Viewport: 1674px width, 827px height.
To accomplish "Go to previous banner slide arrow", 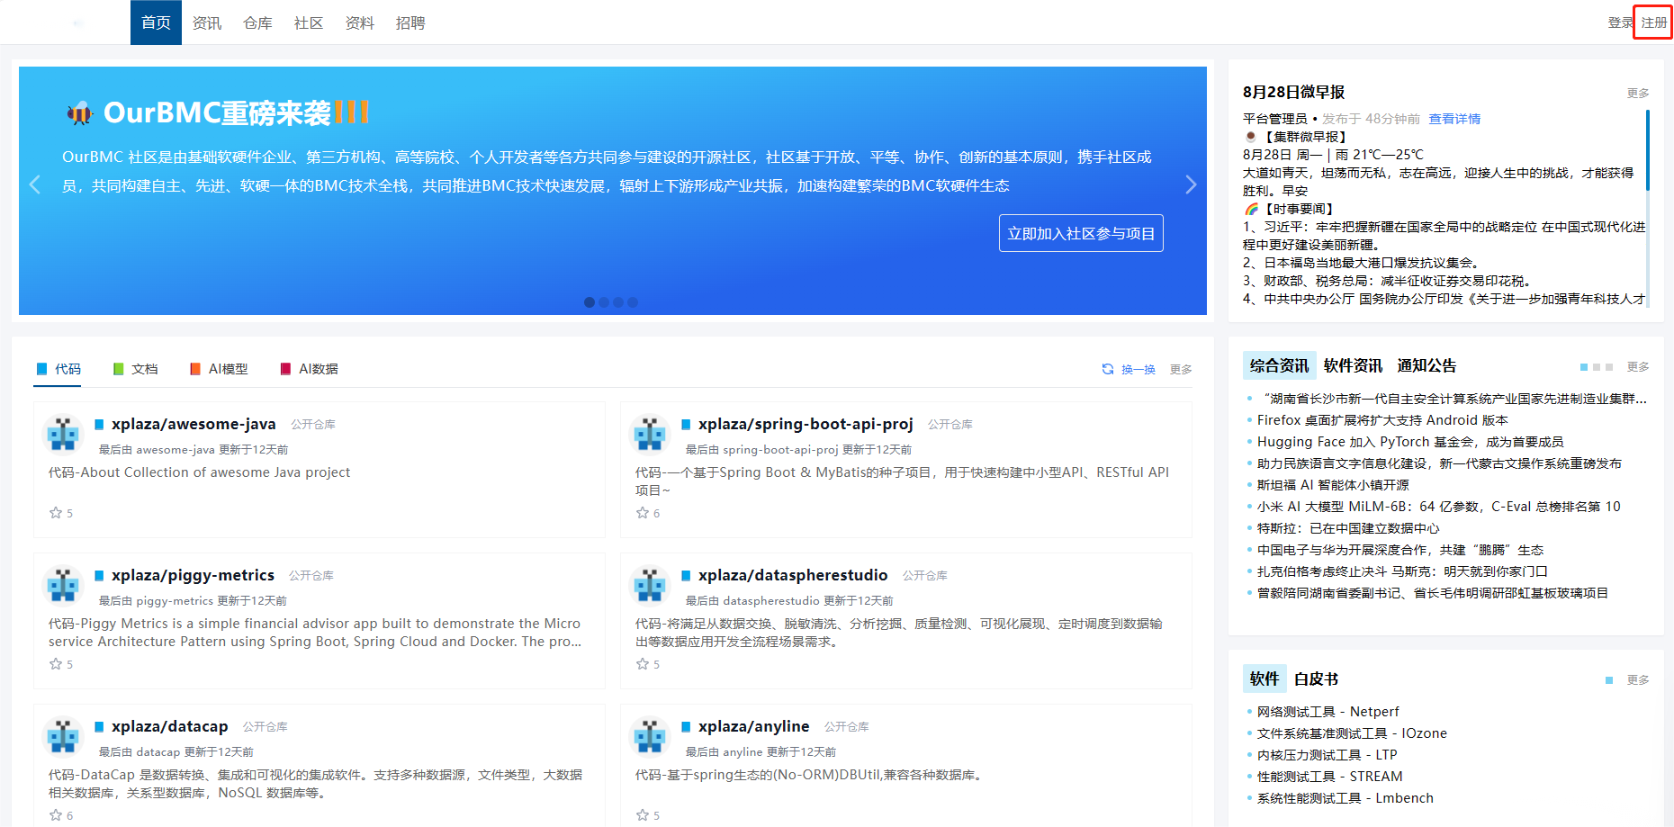I will pos(35,184).
